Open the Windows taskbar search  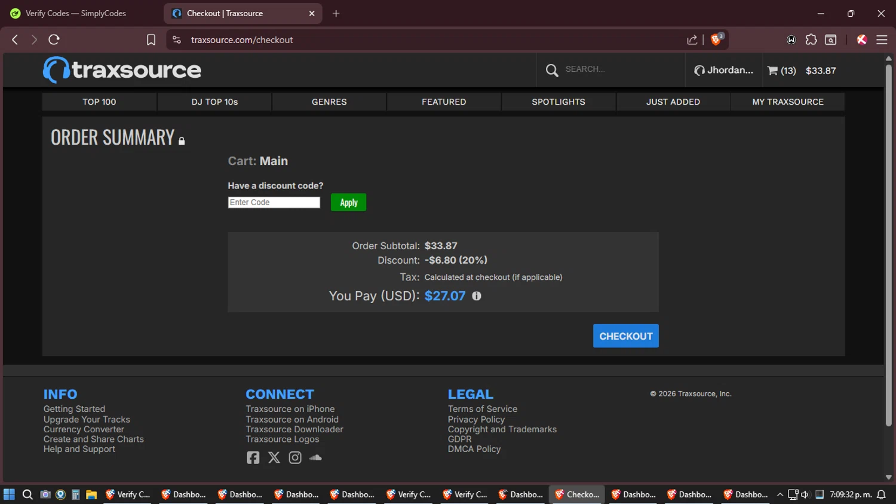[27, 494]
